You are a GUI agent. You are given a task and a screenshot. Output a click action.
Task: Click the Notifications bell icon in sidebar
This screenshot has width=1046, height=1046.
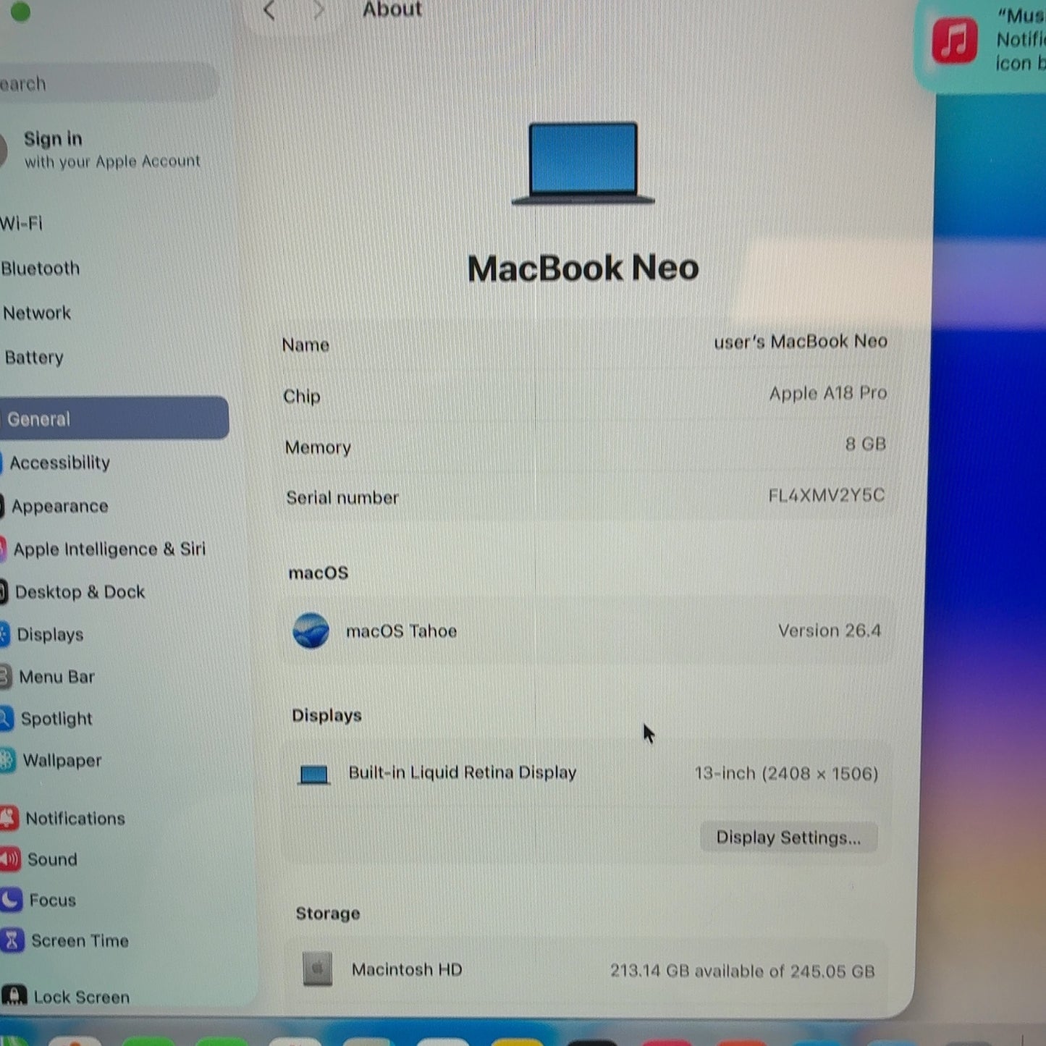(x=9, y=818)
